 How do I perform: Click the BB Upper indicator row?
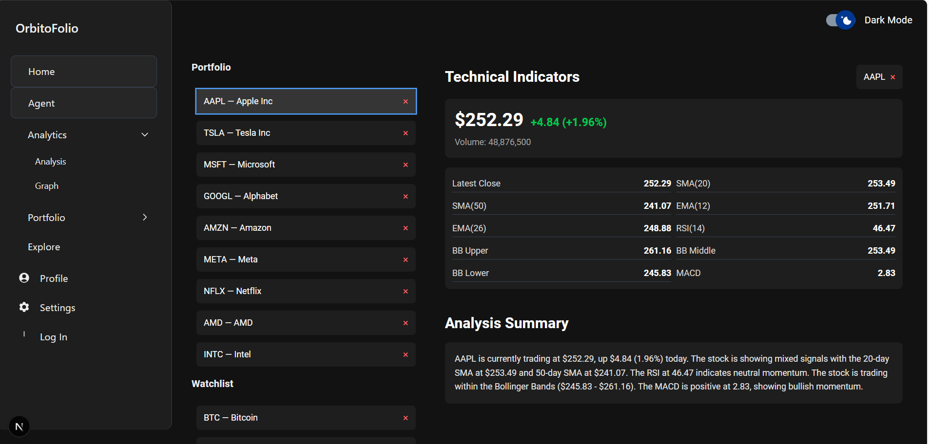[561, 251]
